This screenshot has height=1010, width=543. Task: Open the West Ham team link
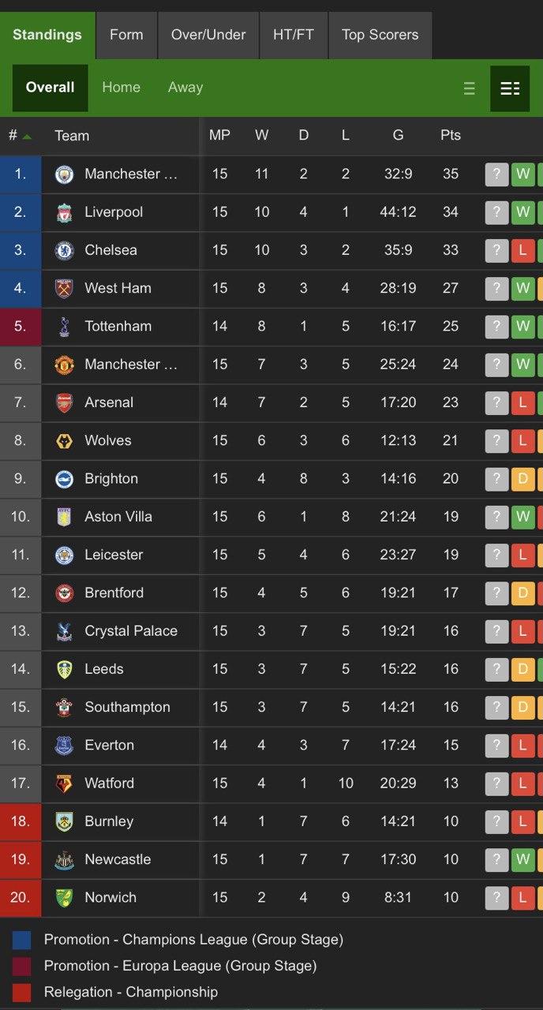click(118, 288)
